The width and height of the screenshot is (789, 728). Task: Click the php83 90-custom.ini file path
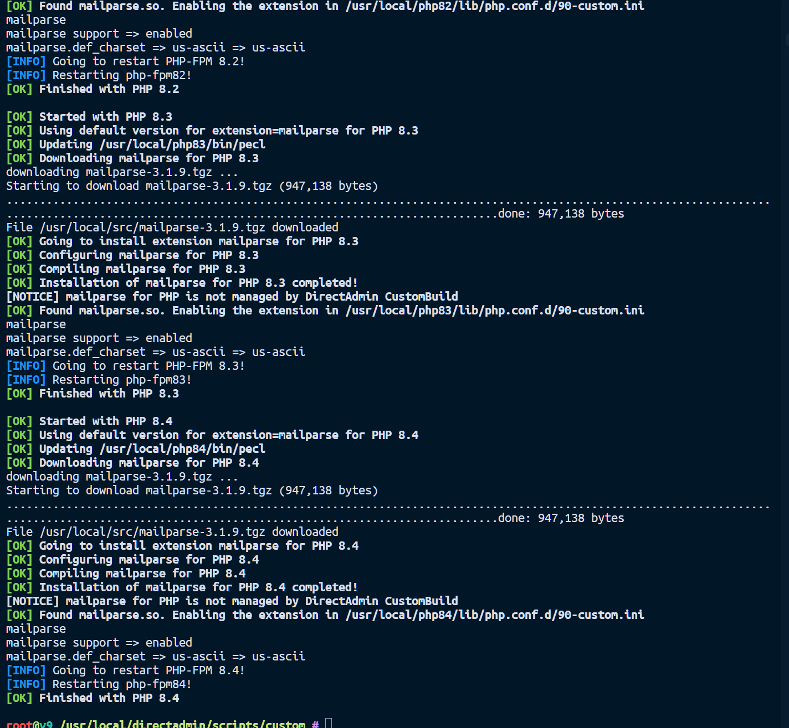(x=495, y=311)
